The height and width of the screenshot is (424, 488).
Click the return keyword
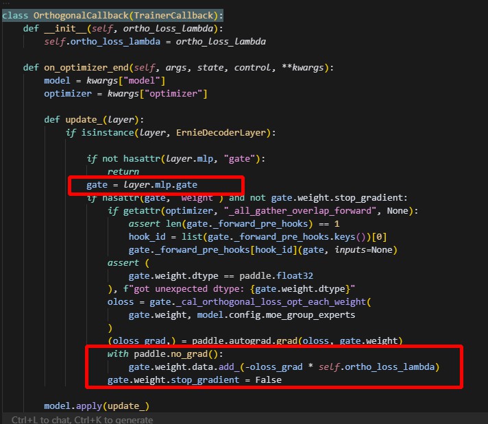123,171
